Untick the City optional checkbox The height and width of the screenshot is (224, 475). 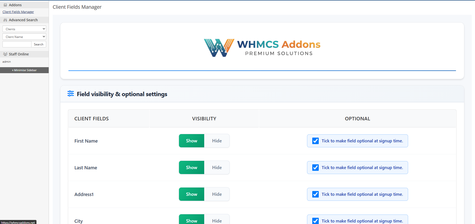pos(316,221)
